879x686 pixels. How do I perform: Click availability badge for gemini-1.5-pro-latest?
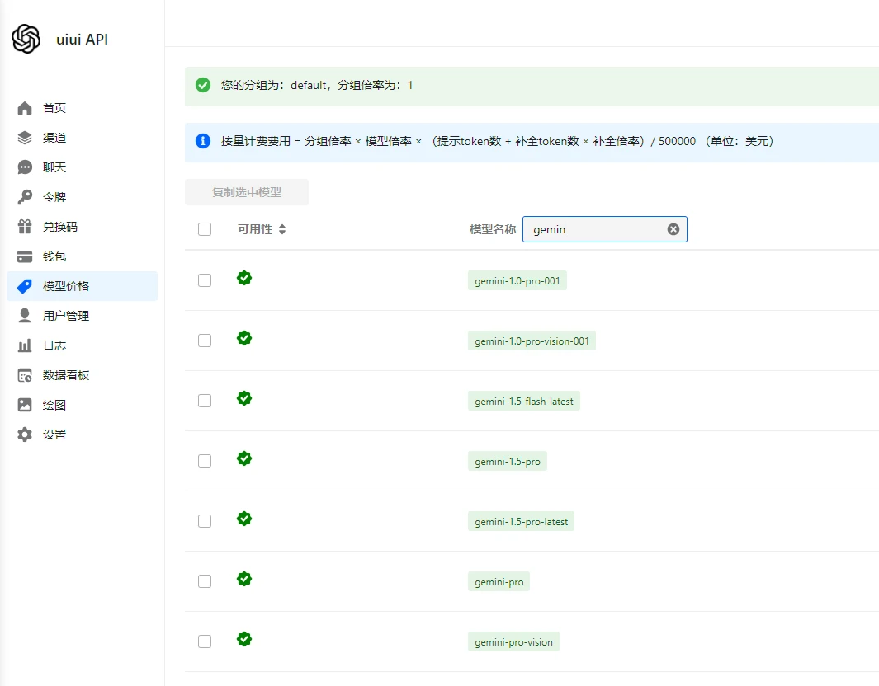244,519
